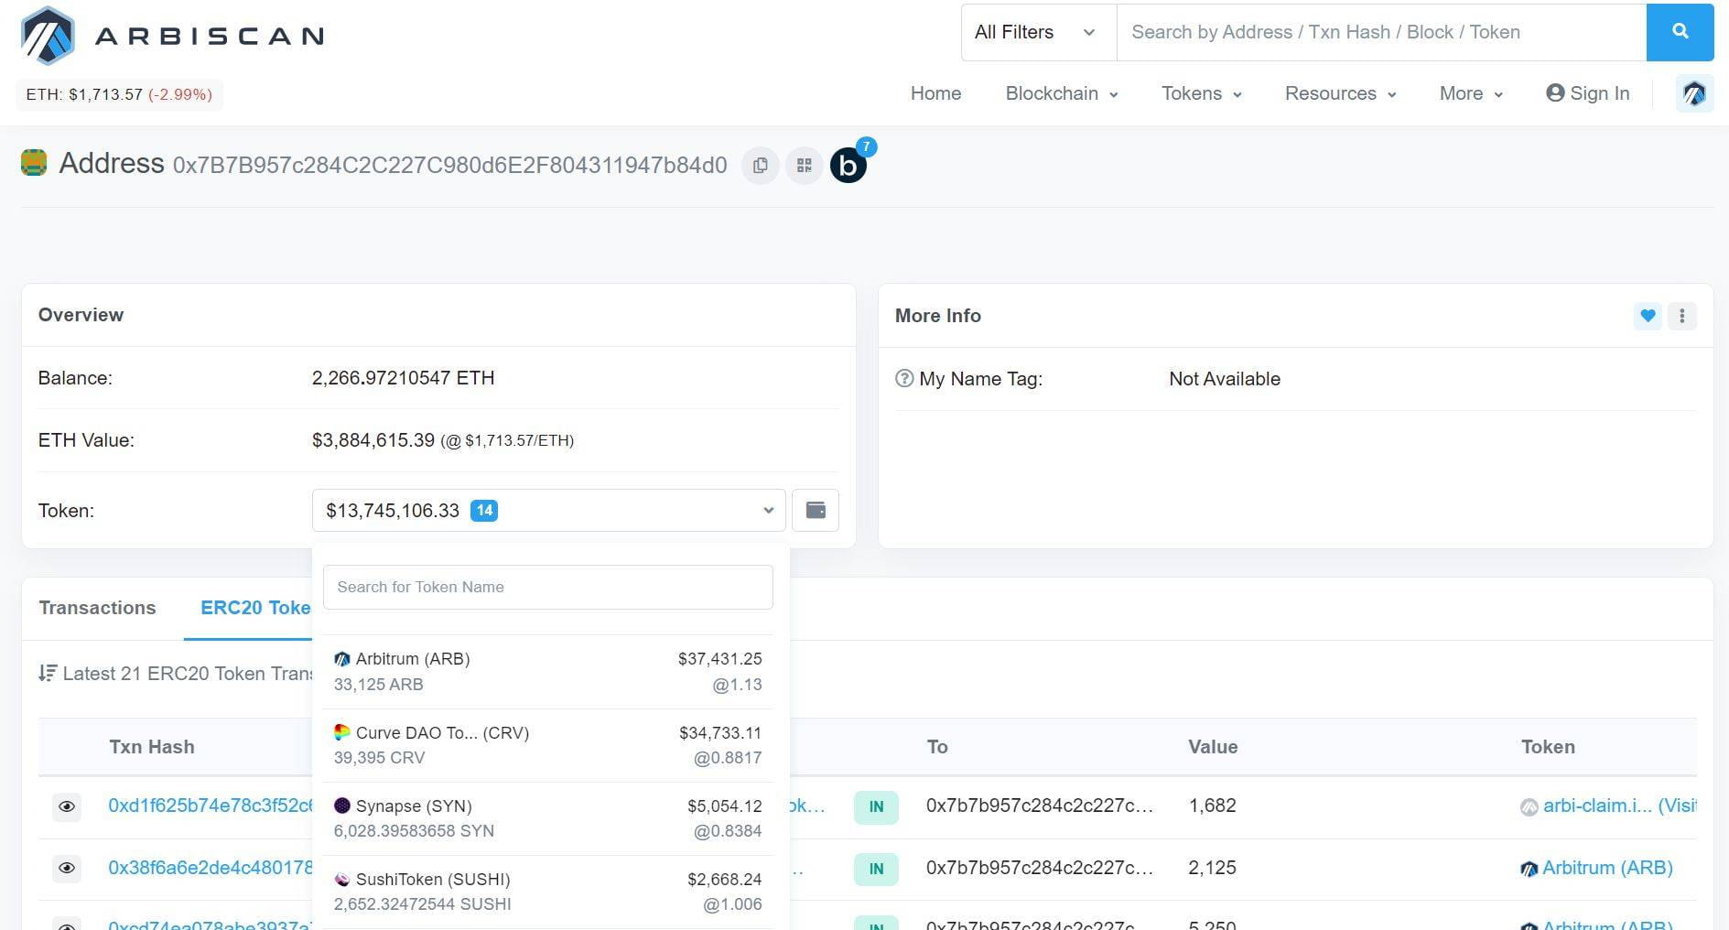Screen dimensions: 1729x930
Task: Click the Sign In link
Action: [1588, 93]
